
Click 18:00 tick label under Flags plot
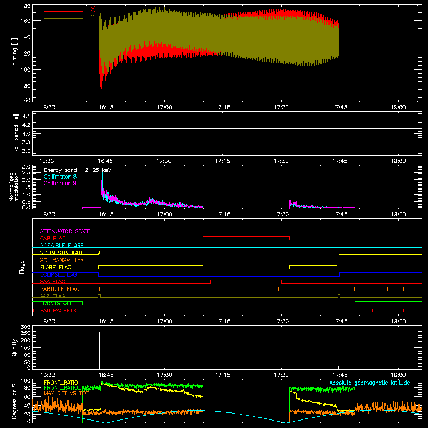pyautogui.click(x=398, y=322)
